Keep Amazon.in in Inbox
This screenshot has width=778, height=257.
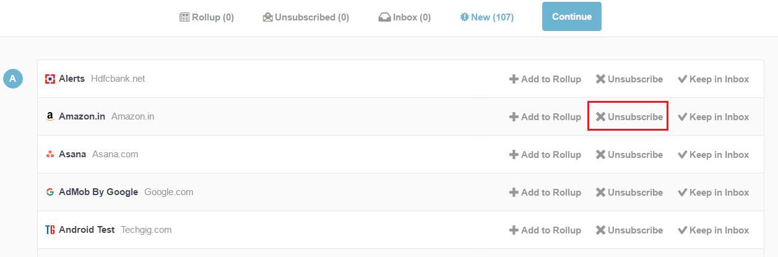tap(713, 116)
